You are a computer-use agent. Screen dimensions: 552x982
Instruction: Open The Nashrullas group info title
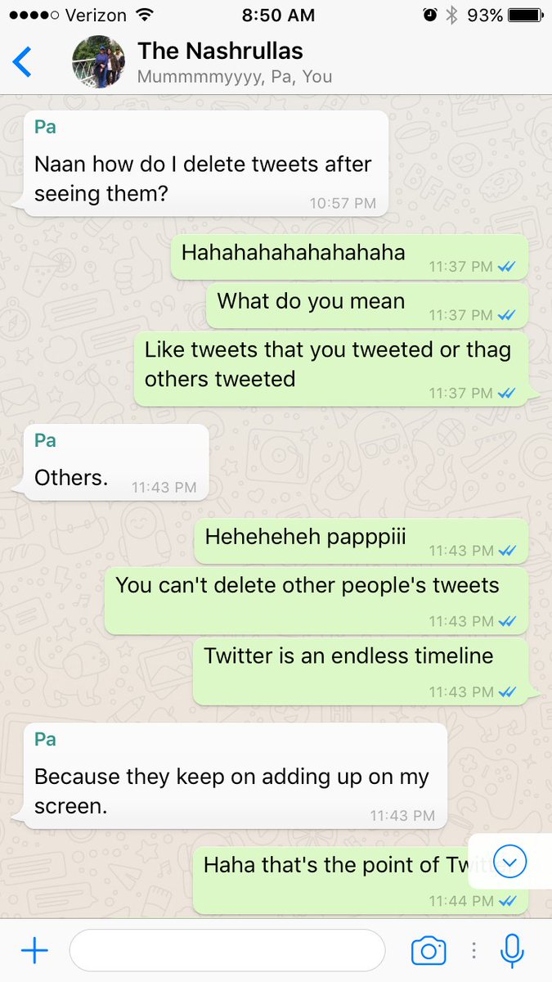point(220,51)
